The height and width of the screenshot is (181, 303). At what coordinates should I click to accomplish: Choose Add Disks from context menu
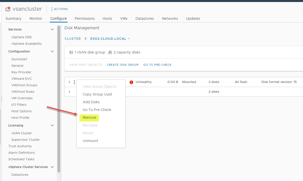click(x=91, y=102)
